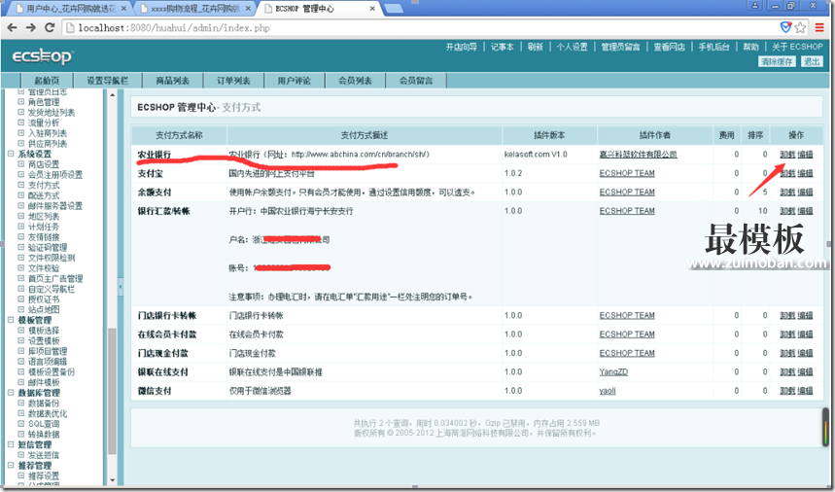The width and height of the screenshot is (835, 492).
Task: Collapse the 推荐管理 tree group
Action: 11,466
